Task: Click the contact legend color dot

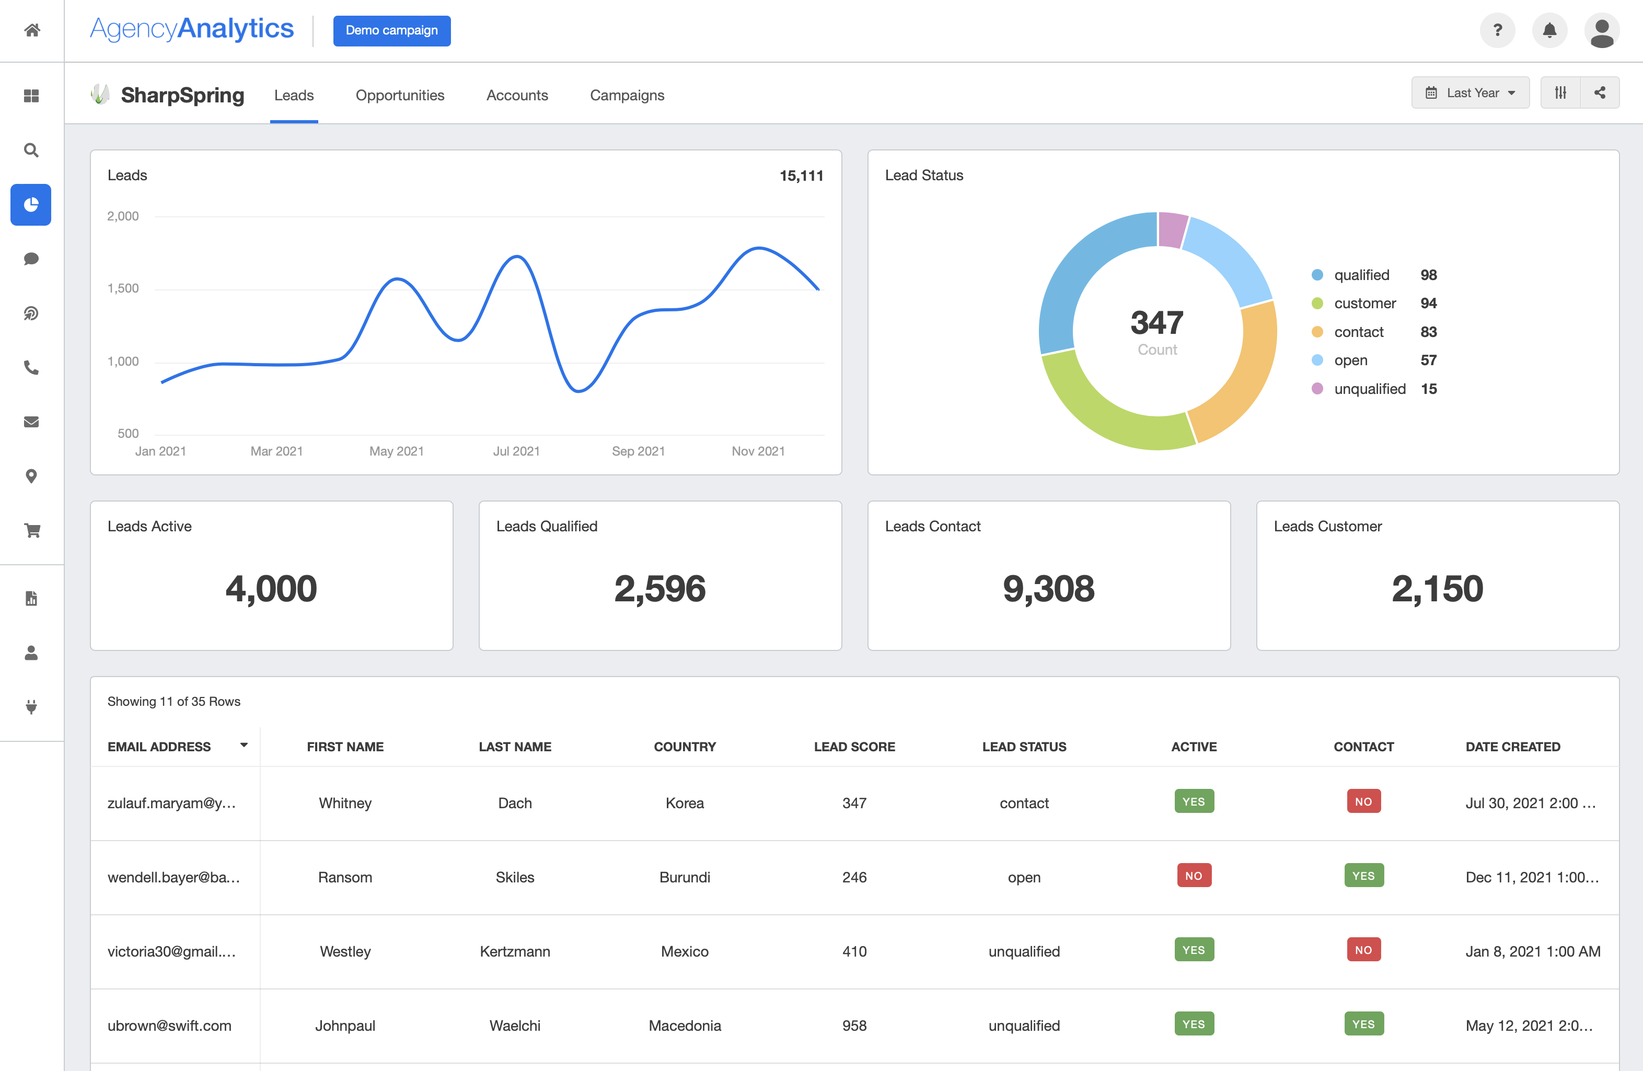Action: tap(1317, 332)
